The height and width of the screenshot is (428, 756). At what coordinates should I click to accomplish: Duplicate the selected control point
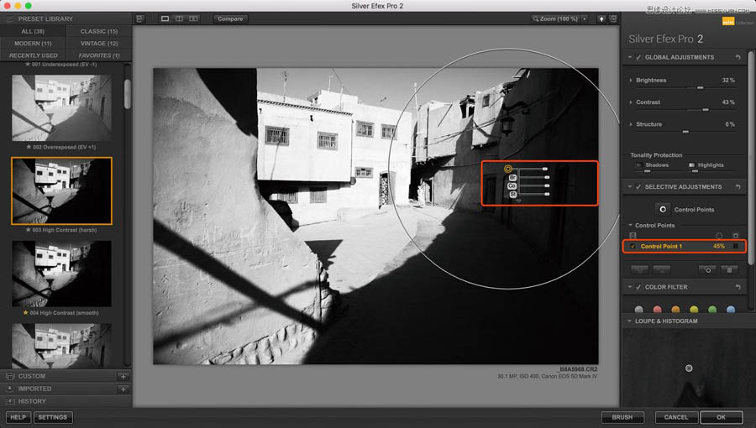tap(708, 269)
